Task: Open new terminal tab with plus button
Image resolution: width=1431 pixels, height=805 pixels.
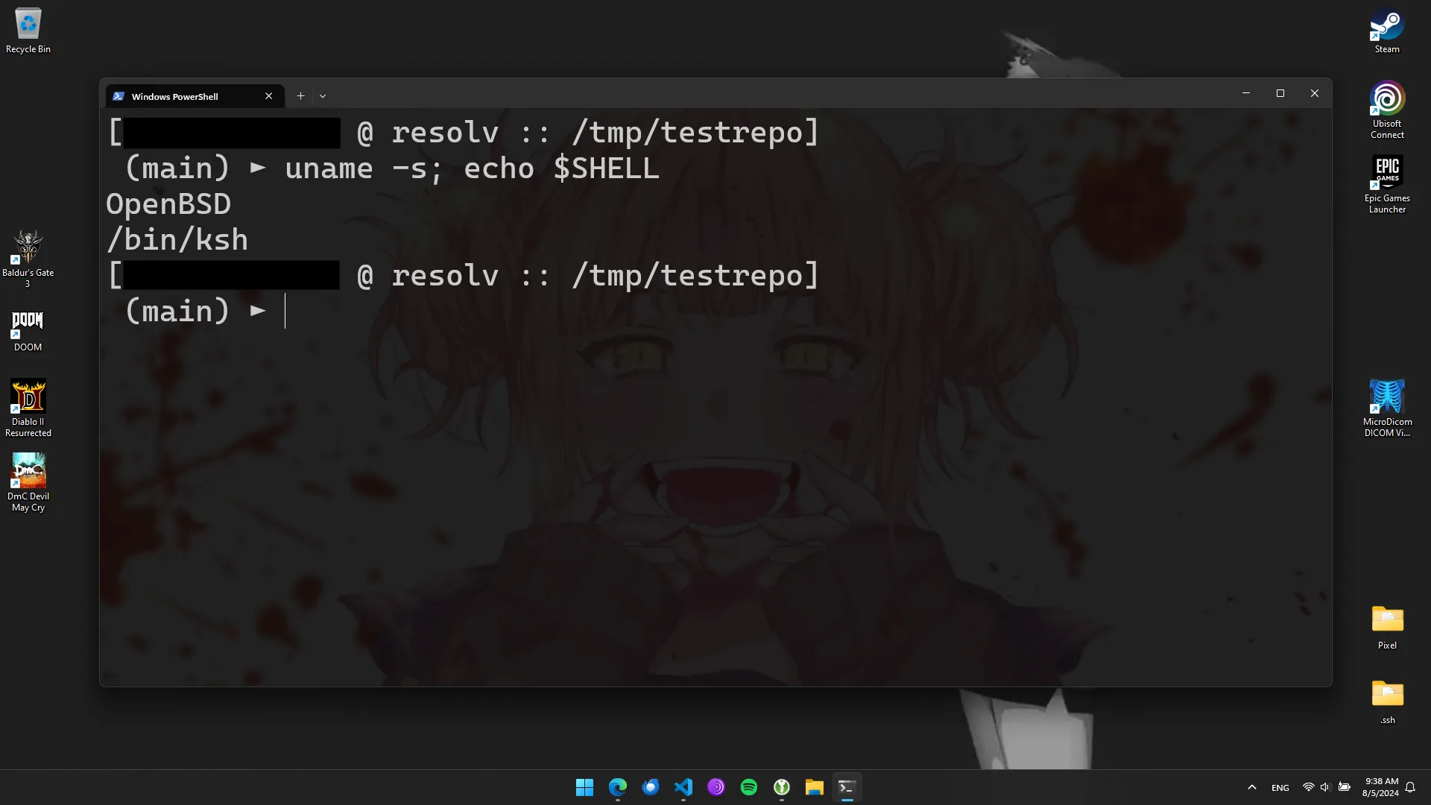Action: [x=301, y=95]
